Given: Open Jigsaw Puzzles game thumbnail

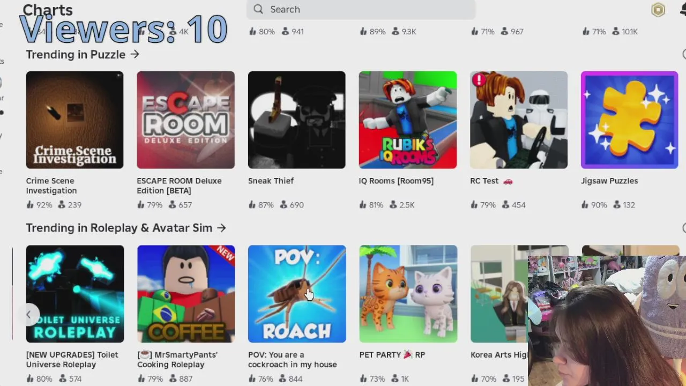Looking at the screenshot, I should (x=630, y=120).
